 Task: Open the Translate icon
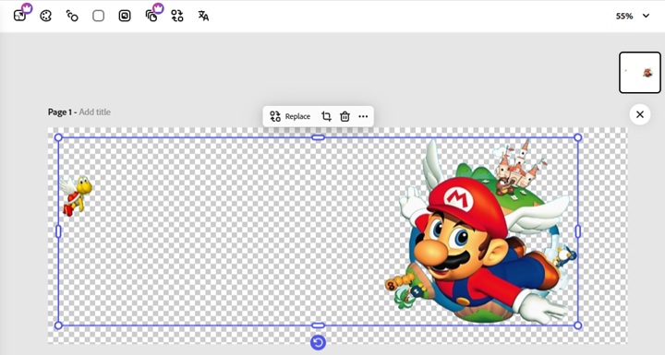pos(203,16)
